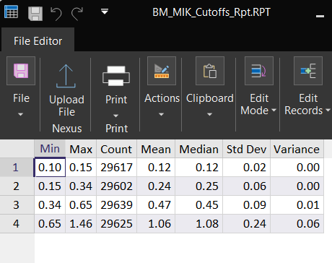Click the Variance cell 0.06

297,224
